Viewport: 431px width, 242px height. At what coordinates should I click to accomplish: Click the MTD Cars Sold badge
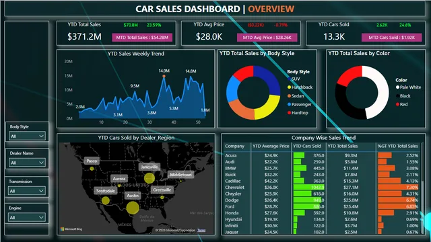391,38
